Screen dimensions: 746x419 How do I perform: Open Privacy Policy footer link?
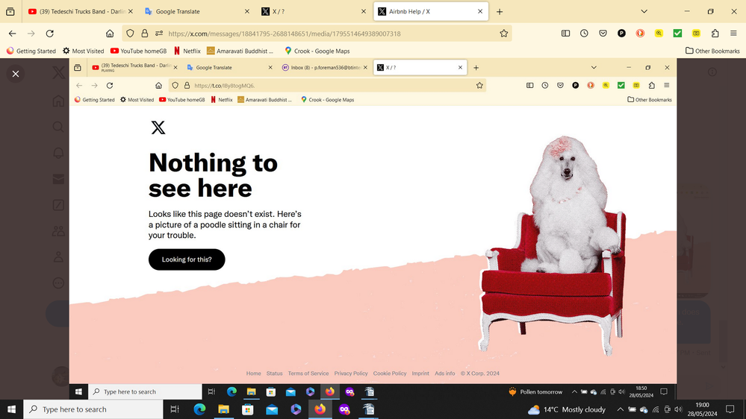[351, 374]
